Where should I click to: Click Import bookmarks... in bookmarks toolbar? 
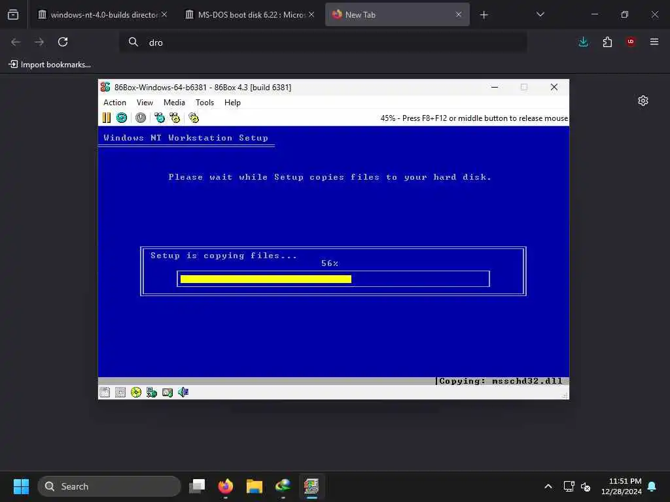pyautogui.click(x=50, y=65)
